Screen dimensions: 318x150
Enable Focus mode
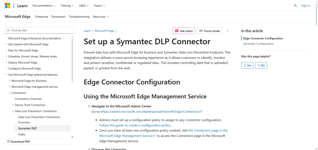(x=210, y=31)
